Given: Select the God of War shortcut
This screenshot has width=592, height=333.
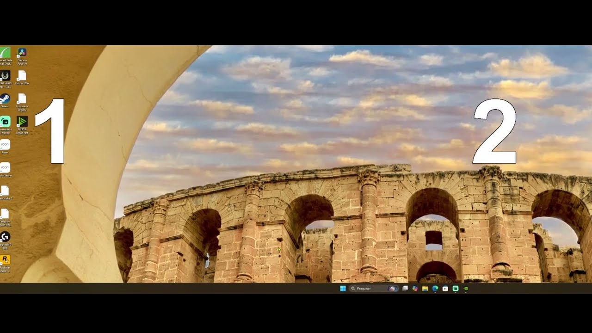Looking at the screenshot, I should 22,78.
